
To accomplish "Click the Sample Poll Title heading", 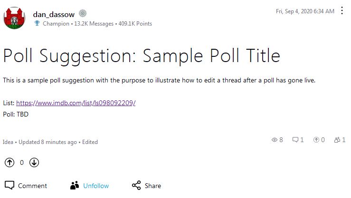I will click(142, 56).
